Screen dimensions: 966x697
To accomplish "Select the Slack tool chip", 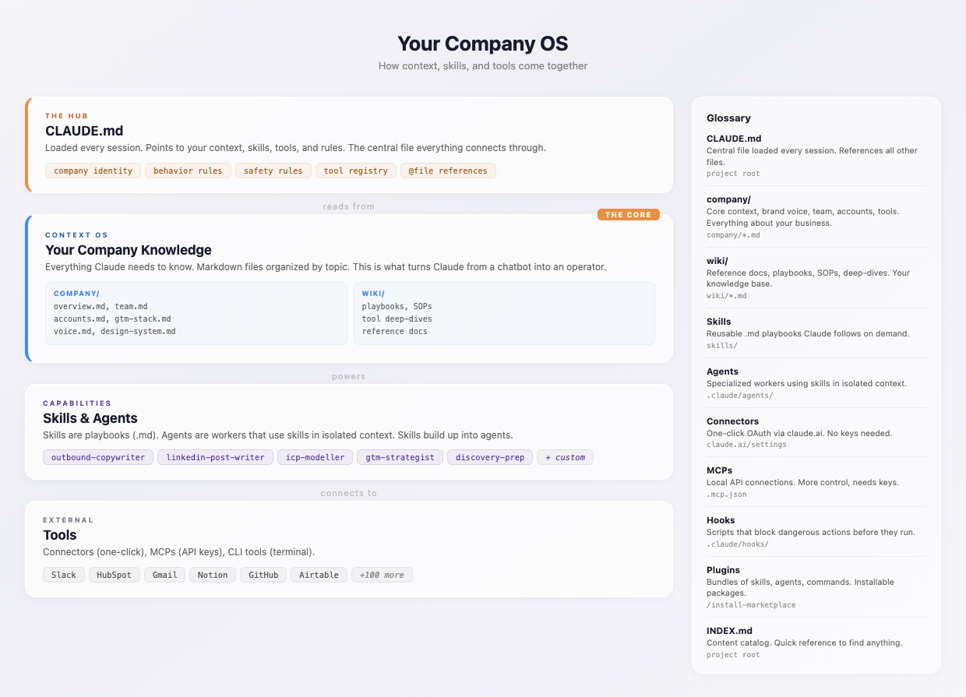I will (x=64, y=575).
